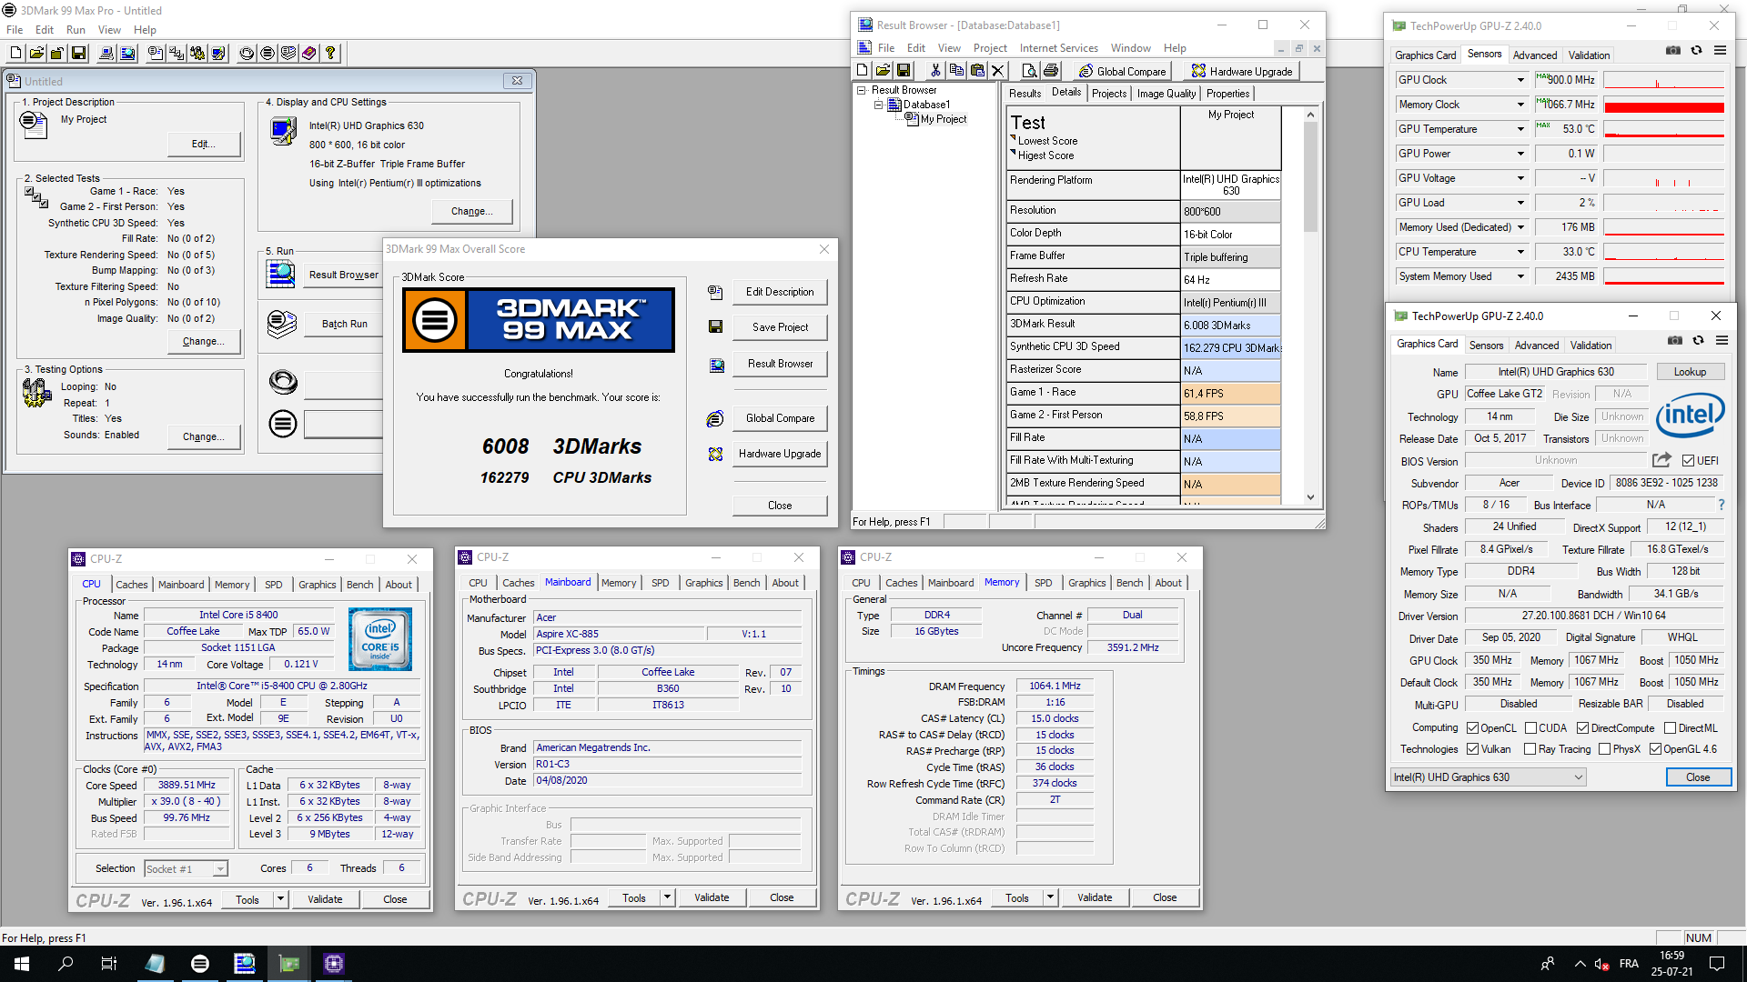Click hamburger menu in GPU-Z Sensors window
1747x982 pixels.
(1720, 51)
